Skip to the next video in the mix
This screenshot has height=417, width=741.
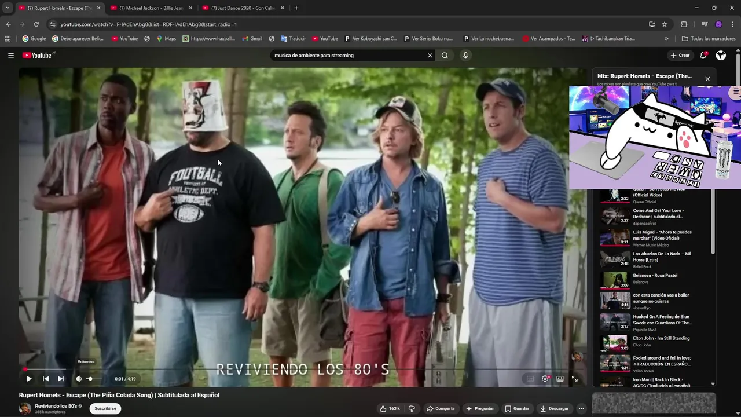pyautogui.click(x=61, y=379)
